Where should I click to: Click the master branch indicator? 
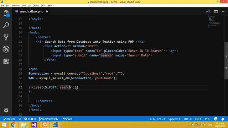9,119
